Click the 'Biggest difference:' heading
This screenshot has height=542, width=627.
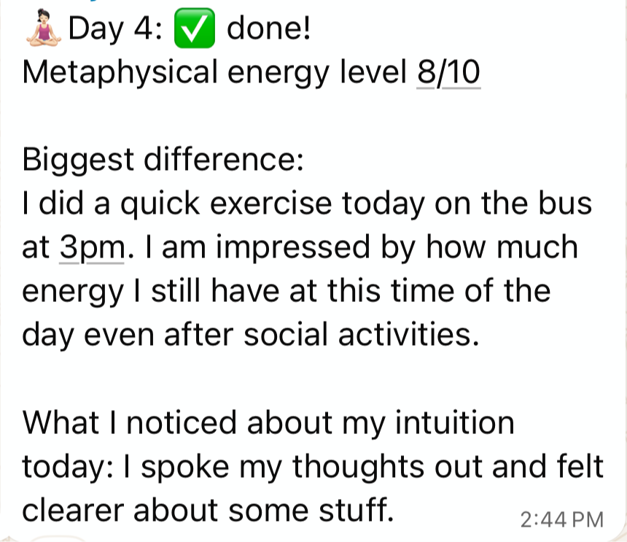point(163,160)
